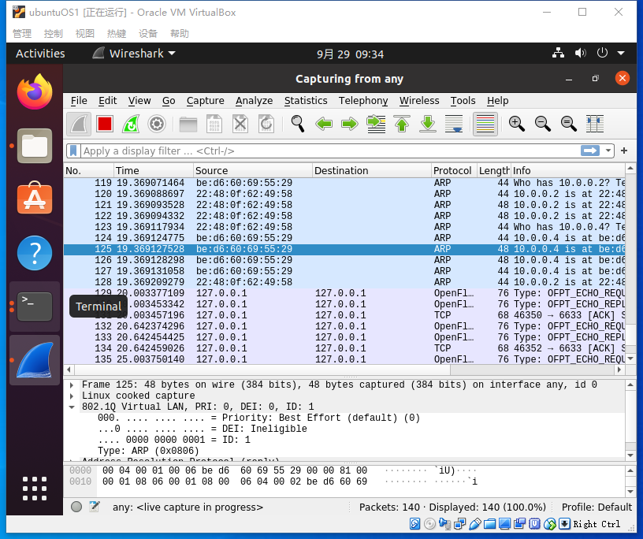Reset text to normal size

569,124
